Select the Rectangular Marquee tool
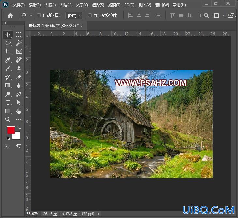 pos(19,35)
